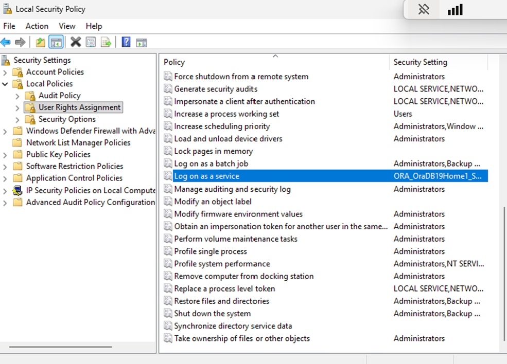Open Help with the question mark icon
This screenshot has width=507, height=364.
[x=126, y=42]
